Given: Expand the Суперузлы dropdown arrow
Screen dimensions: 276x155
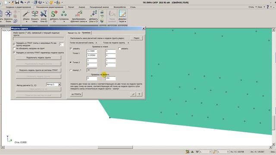Looking at the screenshot, I should (x=64, y=22).
